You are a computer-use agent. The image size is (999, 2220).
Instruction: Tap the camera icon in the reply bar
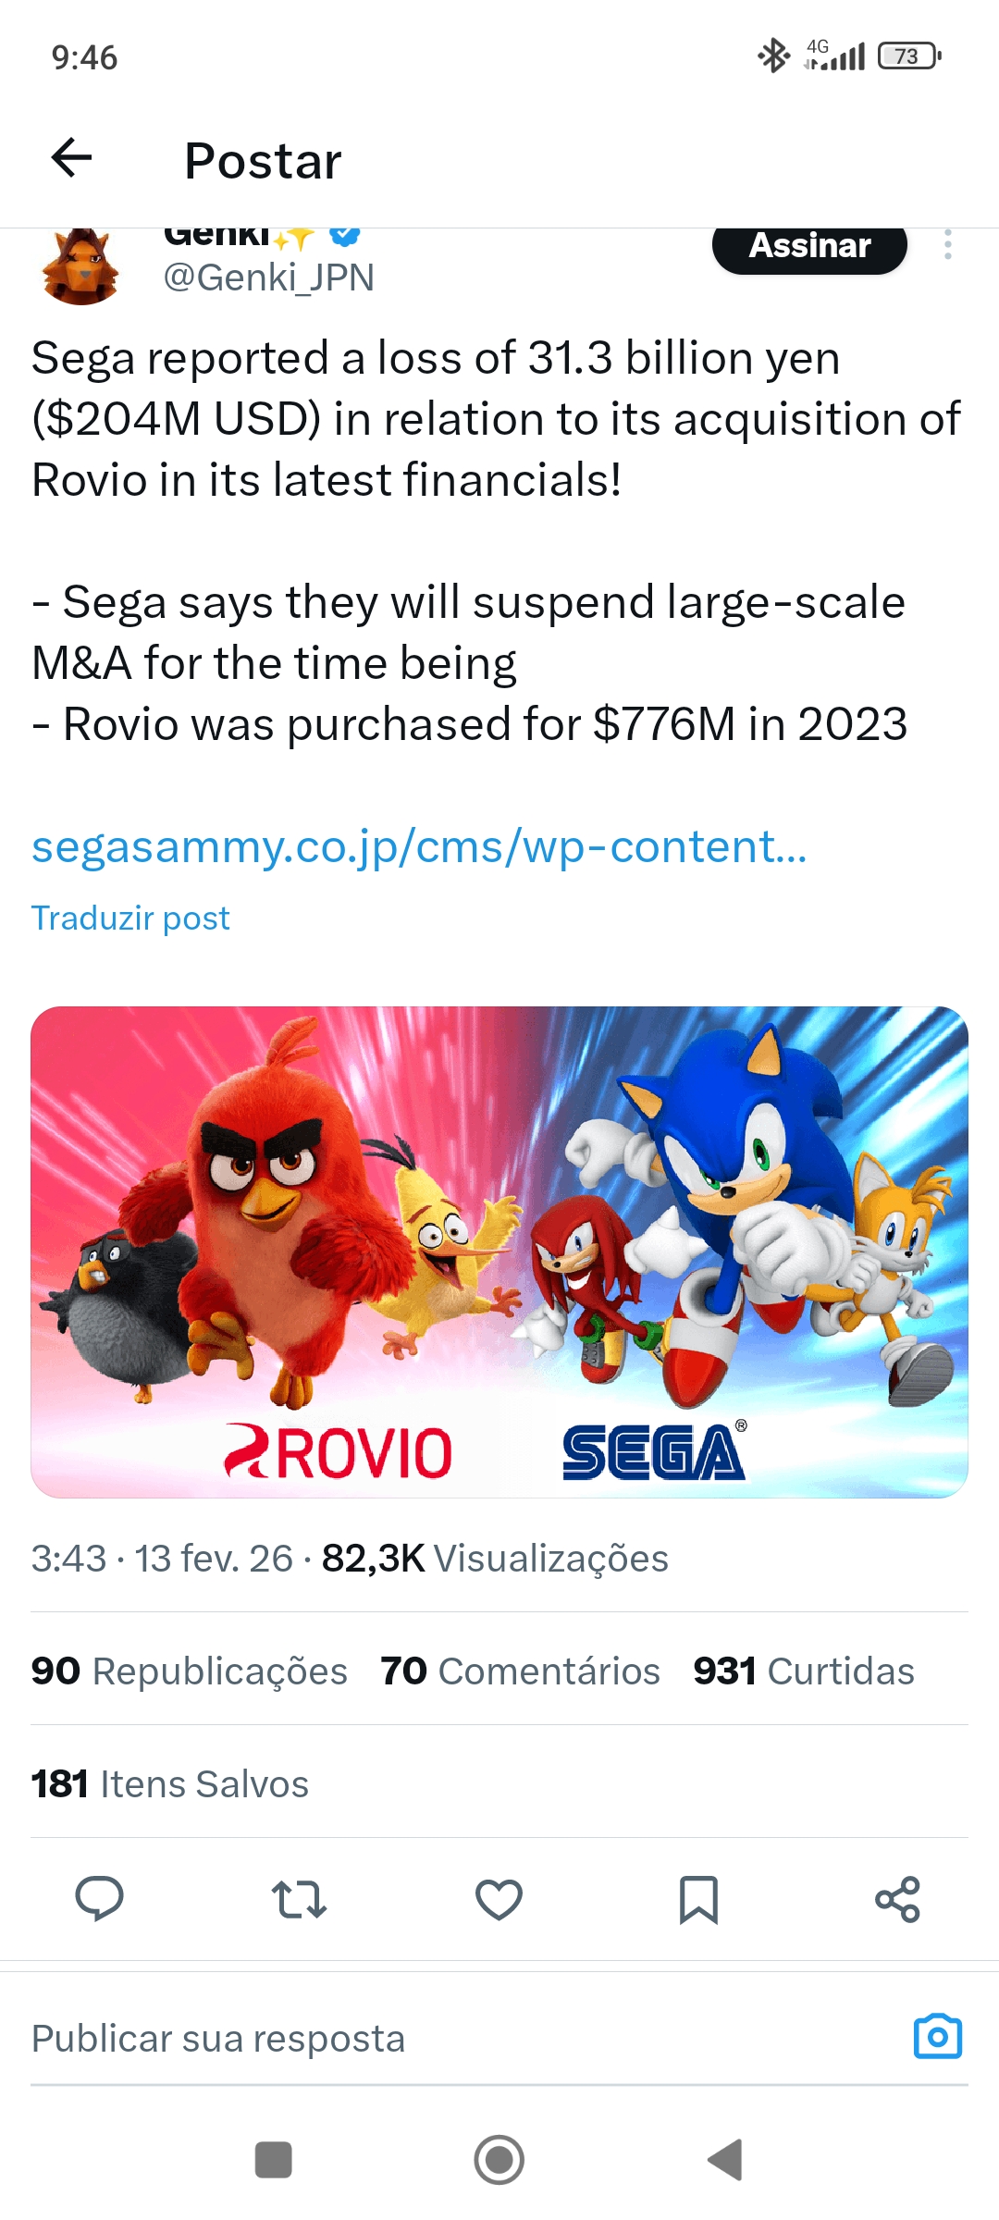[x=939, y=2036]
